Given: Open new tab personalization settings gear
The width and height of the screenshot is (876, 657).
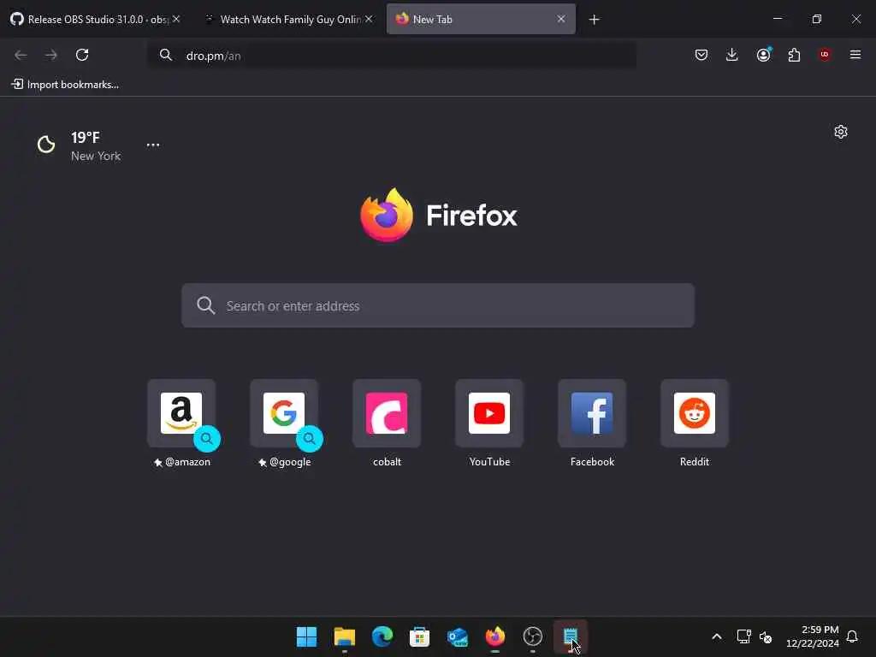Looking at the screenshot, I should (x=841, y=132).
